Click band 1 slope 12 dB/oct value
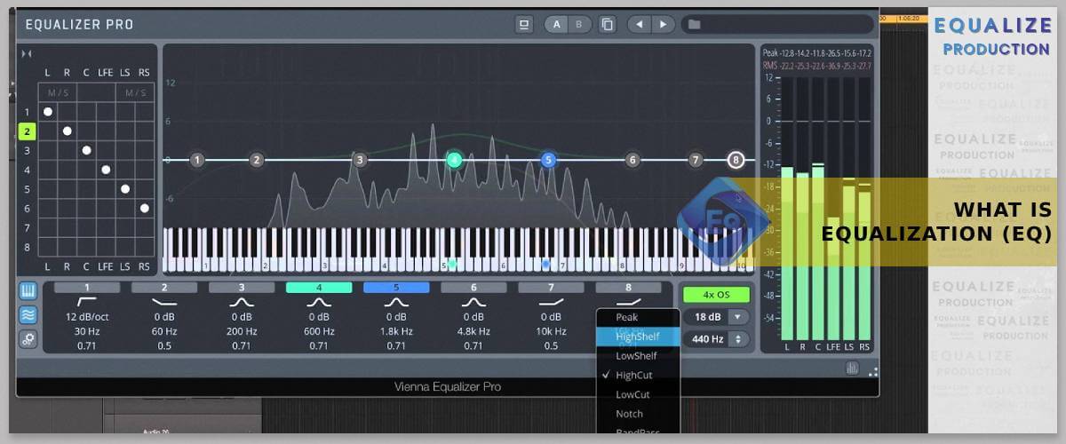This screenshot has height=444, width=1066. 87,317
